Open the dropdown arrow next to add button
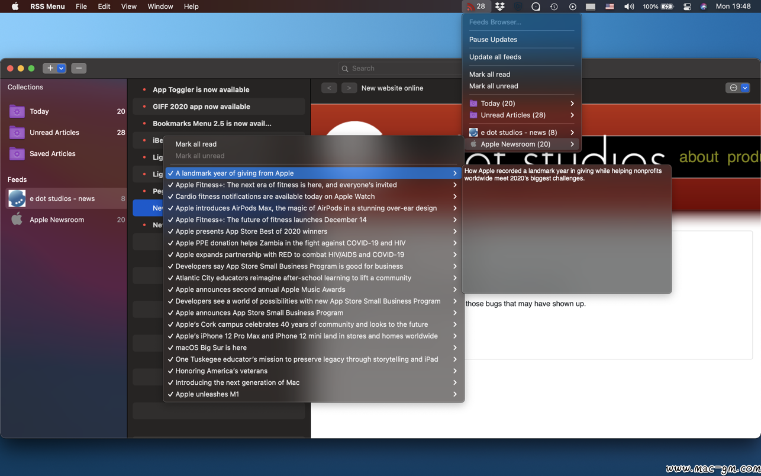This screenshot has width=761, height=476. [x=62, y=68]
